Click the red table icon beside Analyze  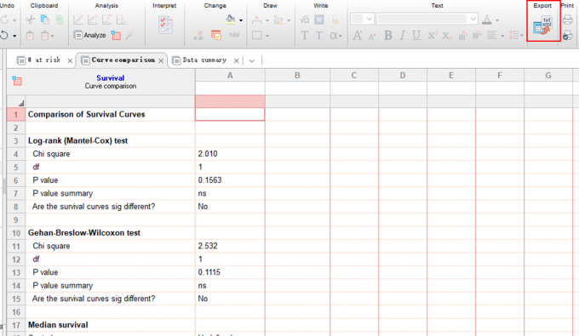(x=116, y=36)
